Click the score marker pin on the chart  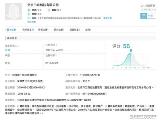click(131, 50)
